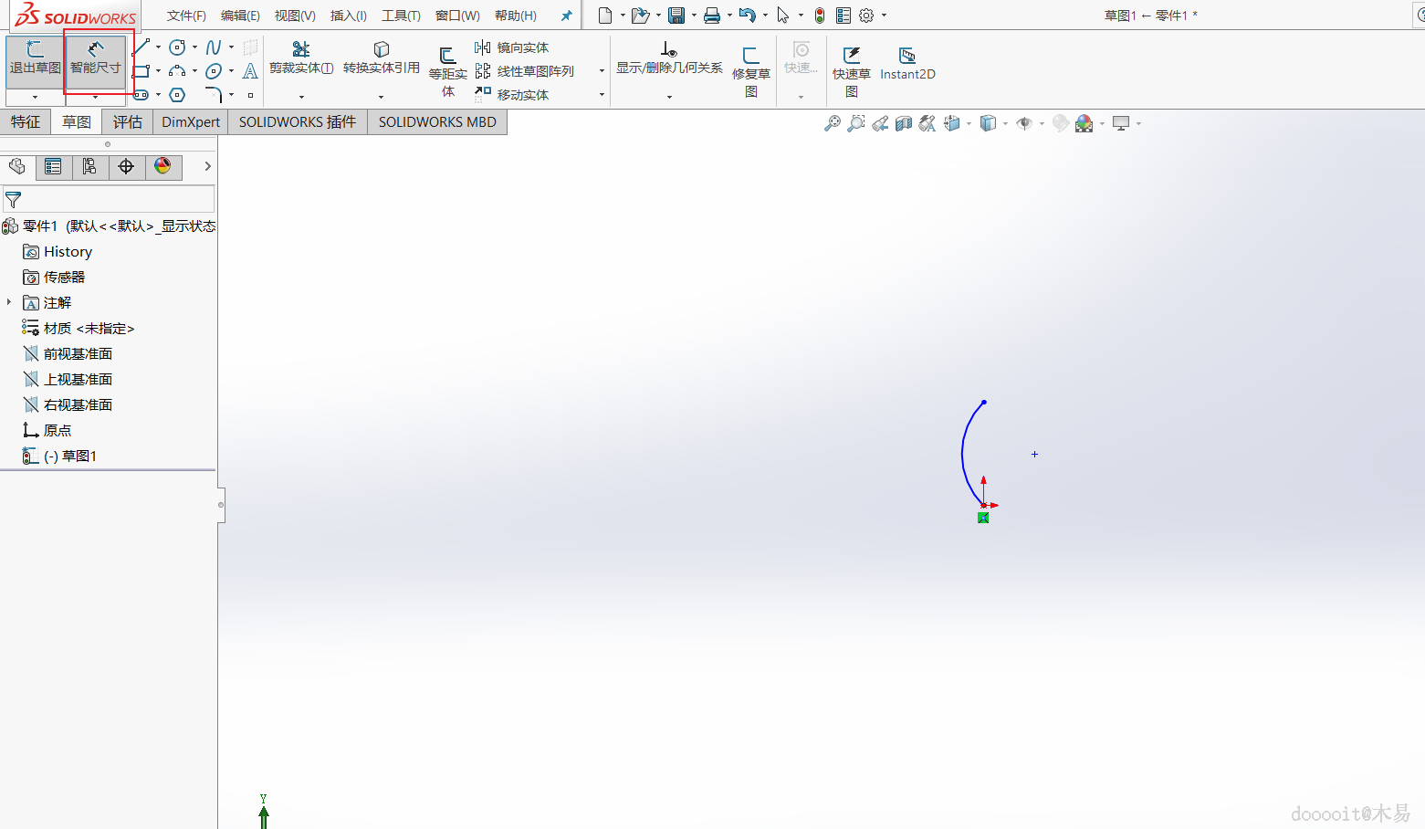This screenshot has height=829, width=1425.
Task: Click the 线性草图阵列 Linear Sketch Pattern tool
Action: tap(524, 71)
